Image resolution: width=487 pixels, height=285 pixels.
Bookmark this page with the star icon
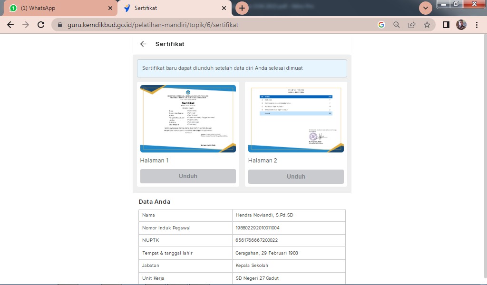coord(427,25)
